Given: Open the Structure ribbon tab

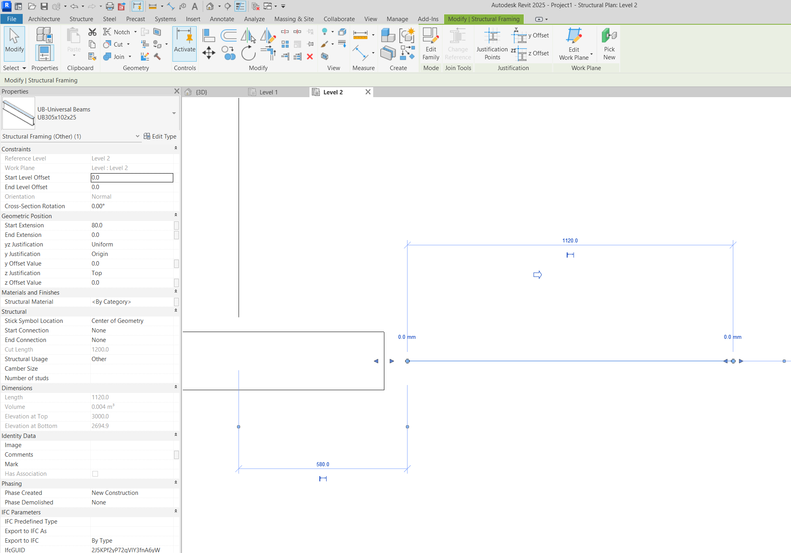Looking at the screenshot, I should (x=81, y=19).
